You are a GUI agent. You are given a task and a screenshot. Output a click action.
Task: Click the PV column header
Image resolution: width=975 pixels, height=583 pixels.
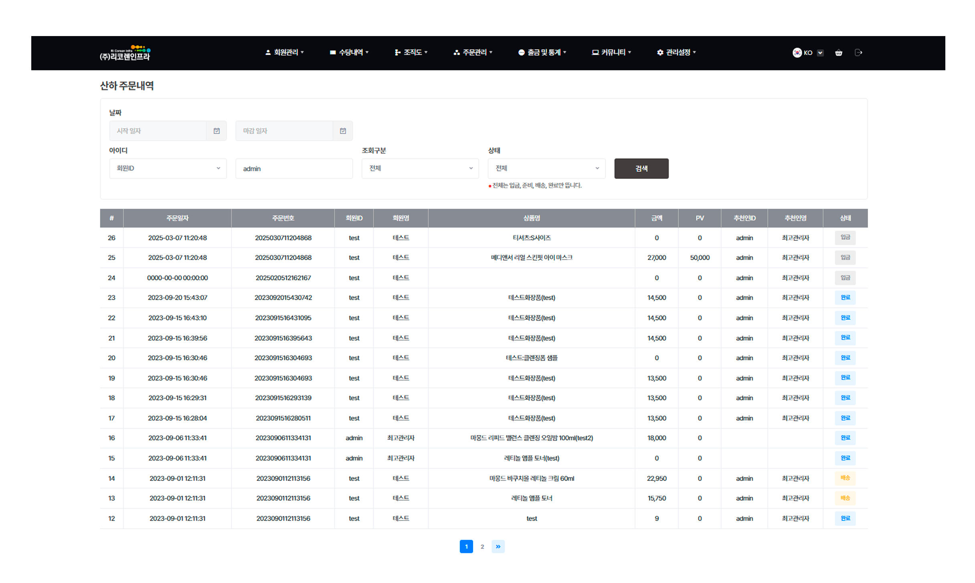pyautogui.click(x=700, y=218)
